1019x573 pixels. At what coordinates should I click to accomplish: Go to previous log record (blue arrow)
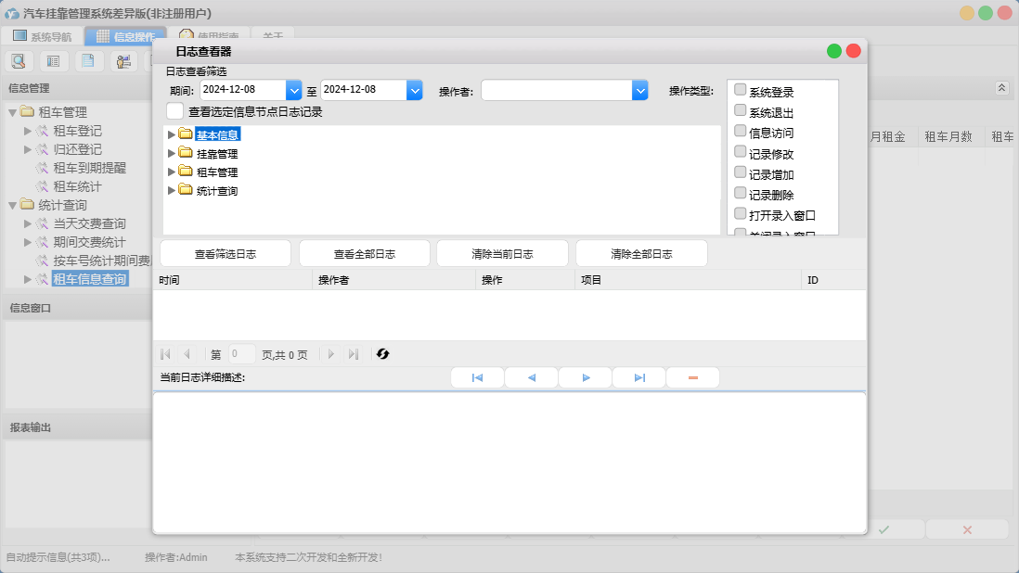tap(531, 378)
